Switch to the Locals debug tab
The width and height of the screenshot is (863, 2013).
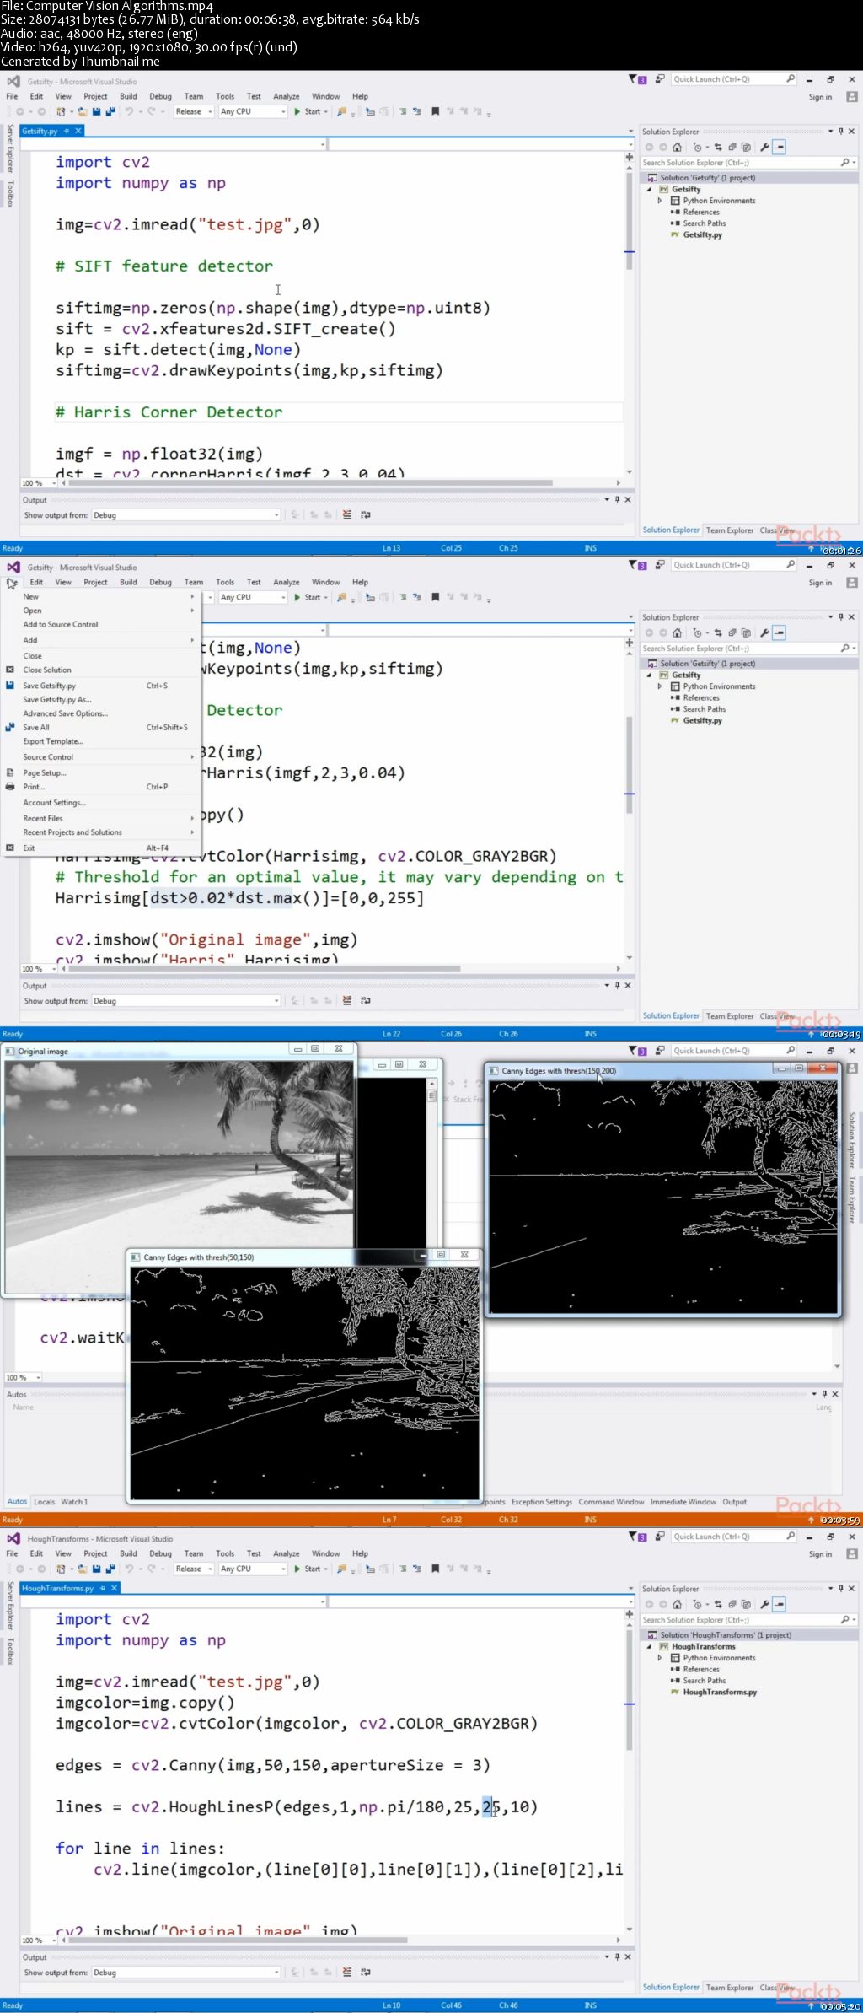pyautogui.click(x=44, y=1501)
